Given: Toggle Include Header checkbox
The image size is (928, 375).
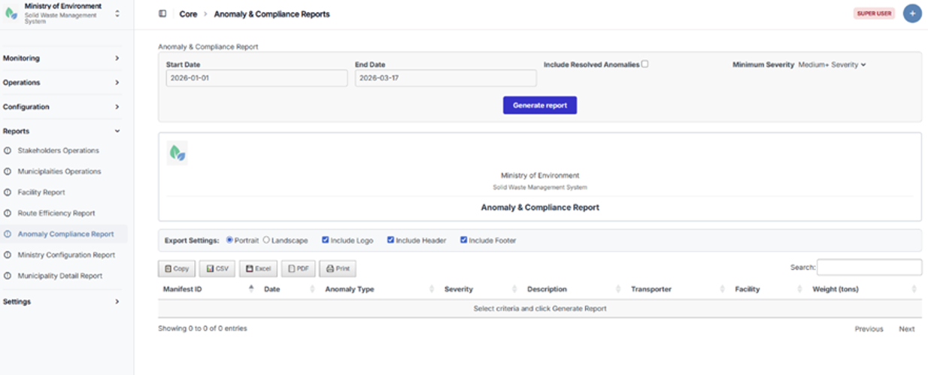Looking at the screenshot, I should click(x=391, y=240).
